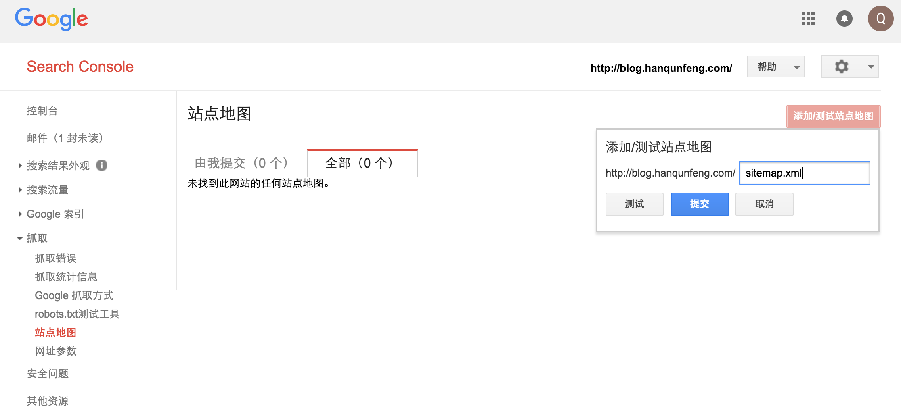This screenshot has width=901, height=416.
Task: Open robots.txt测试工具 in the sidebar
Action: point(77,314)
